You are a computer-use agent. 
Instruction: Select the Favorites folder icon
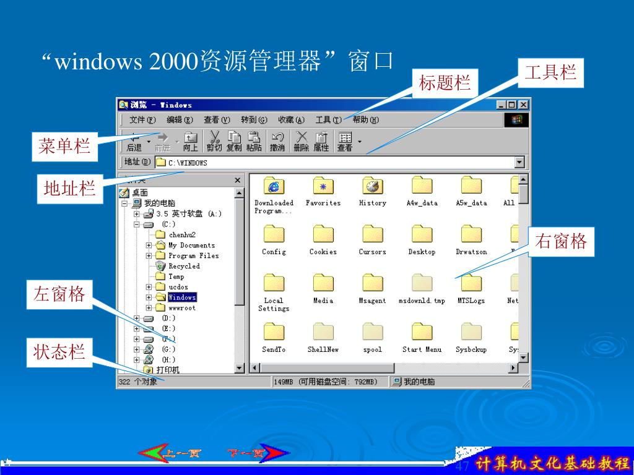click(x=323, y=186)
